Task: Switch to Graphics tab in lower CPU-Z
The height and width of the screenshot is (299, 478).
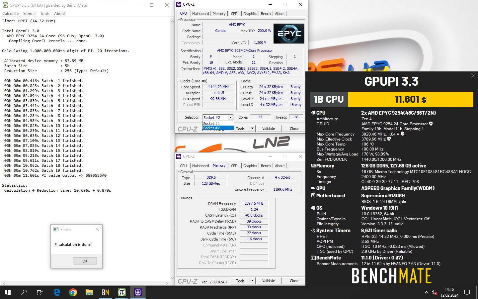Action: point(250,166)
